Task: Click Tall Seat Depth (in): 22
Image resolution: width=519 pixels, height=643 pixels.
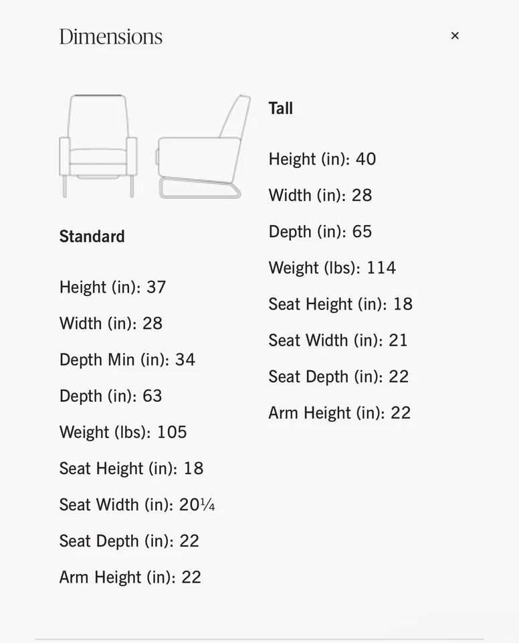Action: pos(338,376)
